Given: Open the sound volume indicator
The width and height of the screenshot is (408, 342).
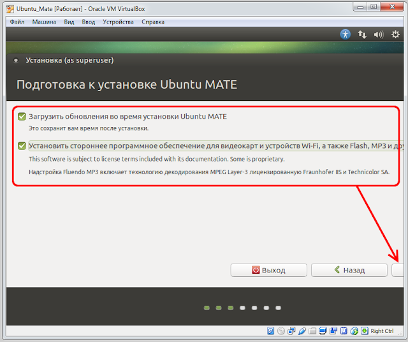Looking at the screenshot, I should coord(379,34).
